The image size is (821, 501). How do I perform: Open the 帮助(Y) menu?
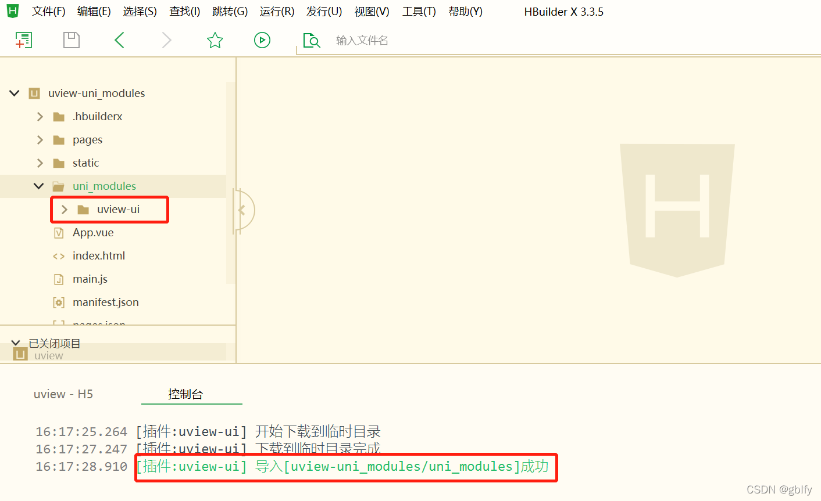click(x=466, y=12)
